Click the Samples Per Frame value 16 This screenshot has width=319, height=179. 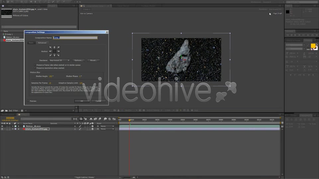50,83
